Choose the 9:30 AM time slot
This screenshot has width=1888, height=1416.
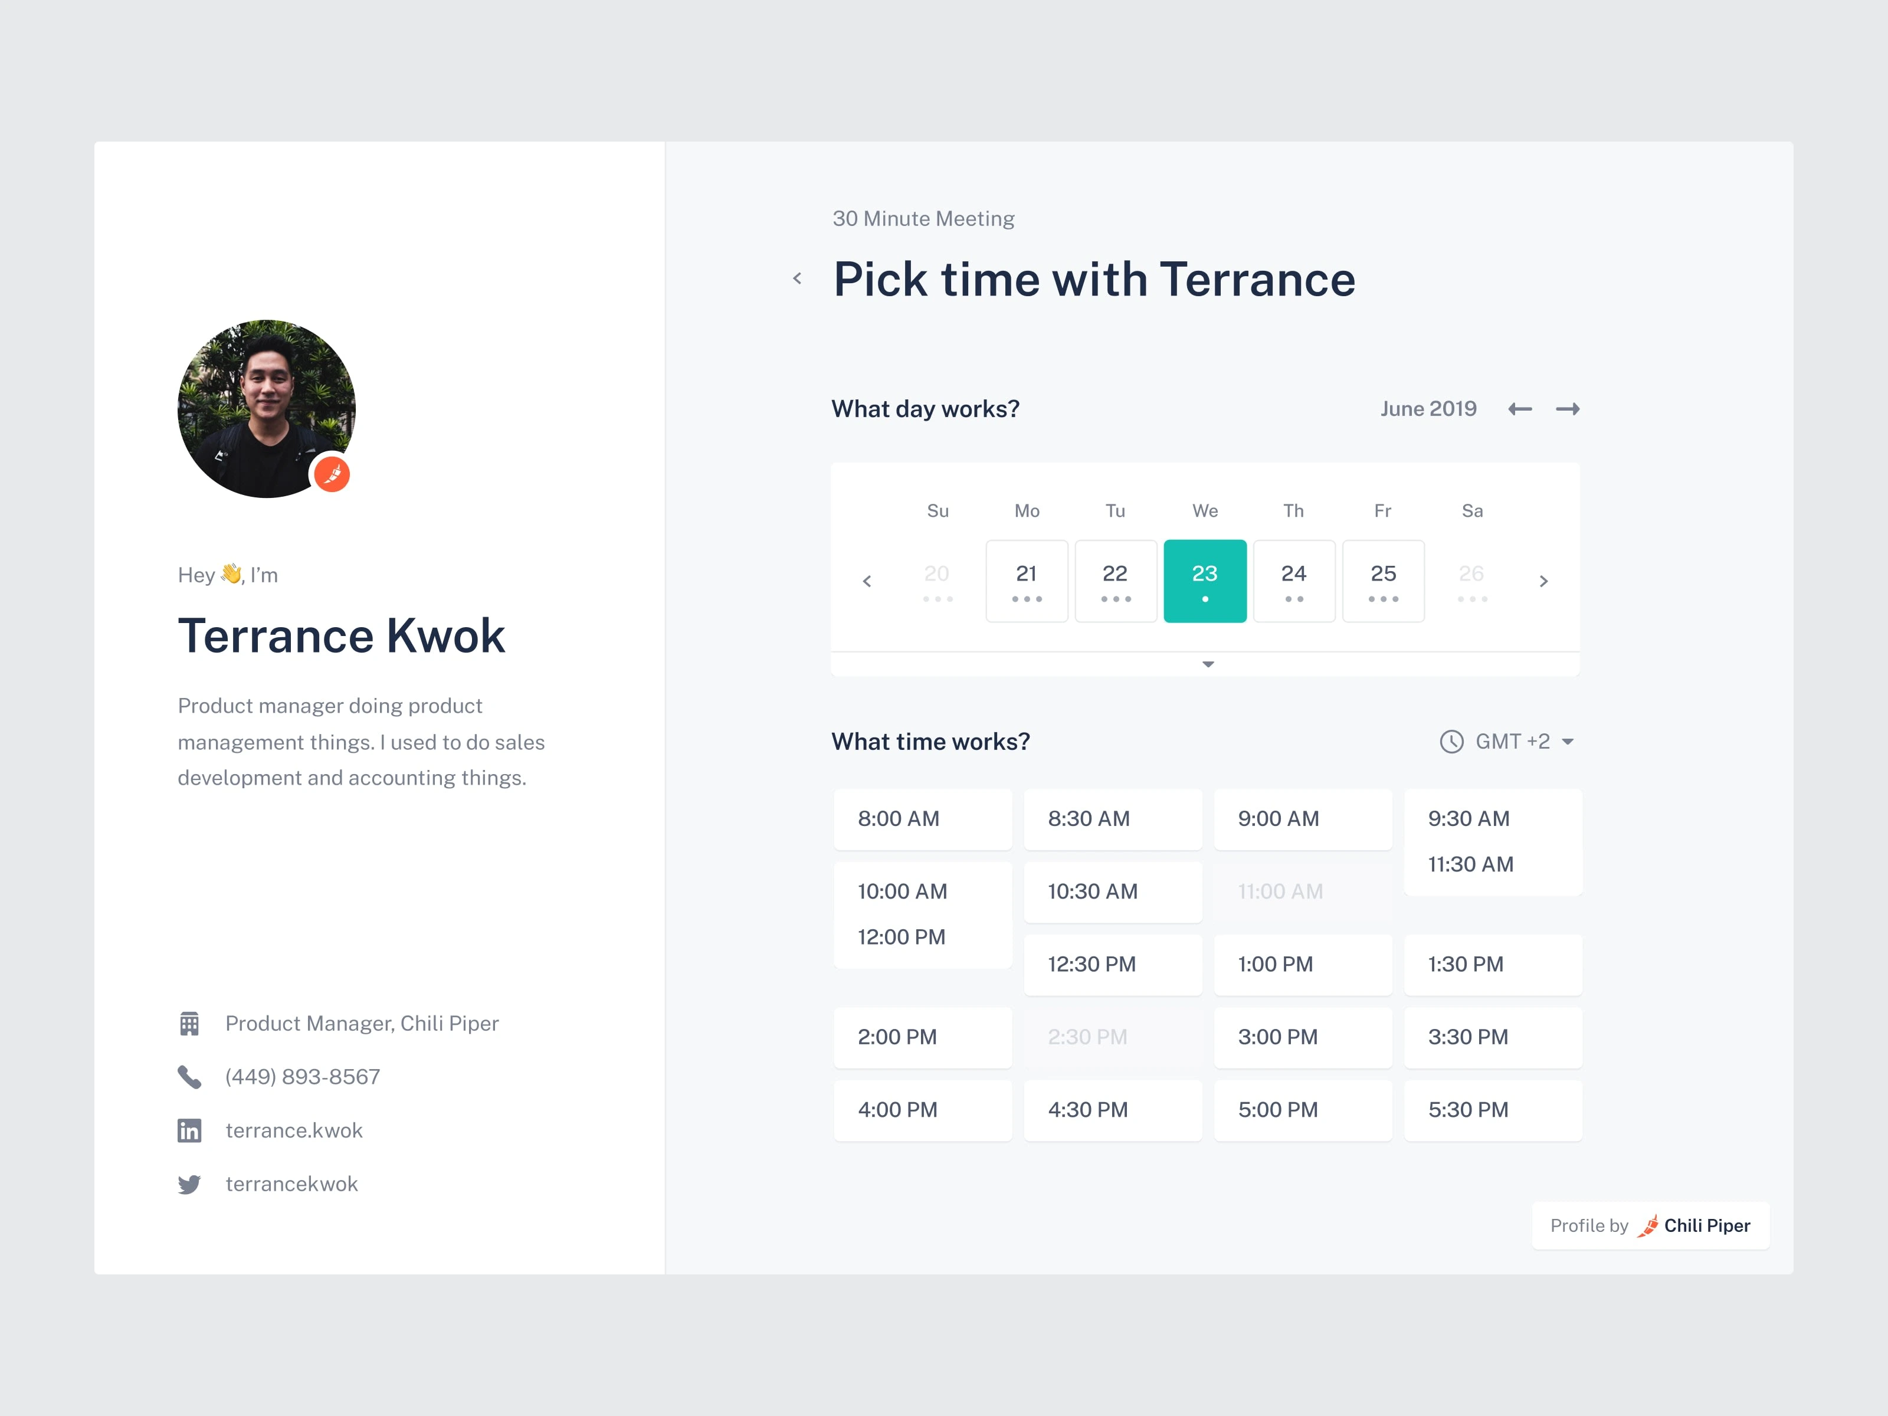pos(1469,820)
